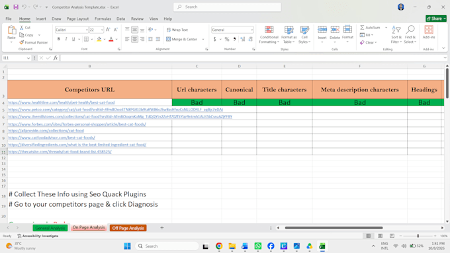Expand the Clear dropdown
This screenshot has height=253, width=450.
click(376, 42)
